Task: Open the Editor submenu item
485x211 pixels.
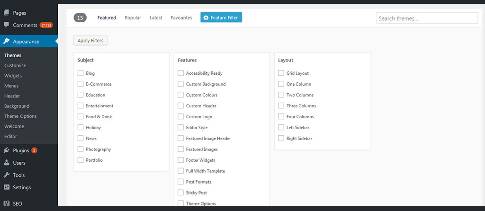Action: tap(11, 136)
